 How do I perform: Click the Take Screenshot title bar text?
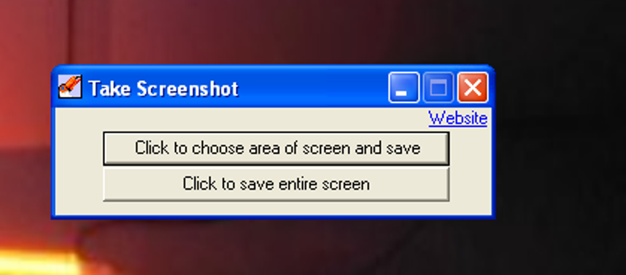pyautogui.click(x=163, y=88)
